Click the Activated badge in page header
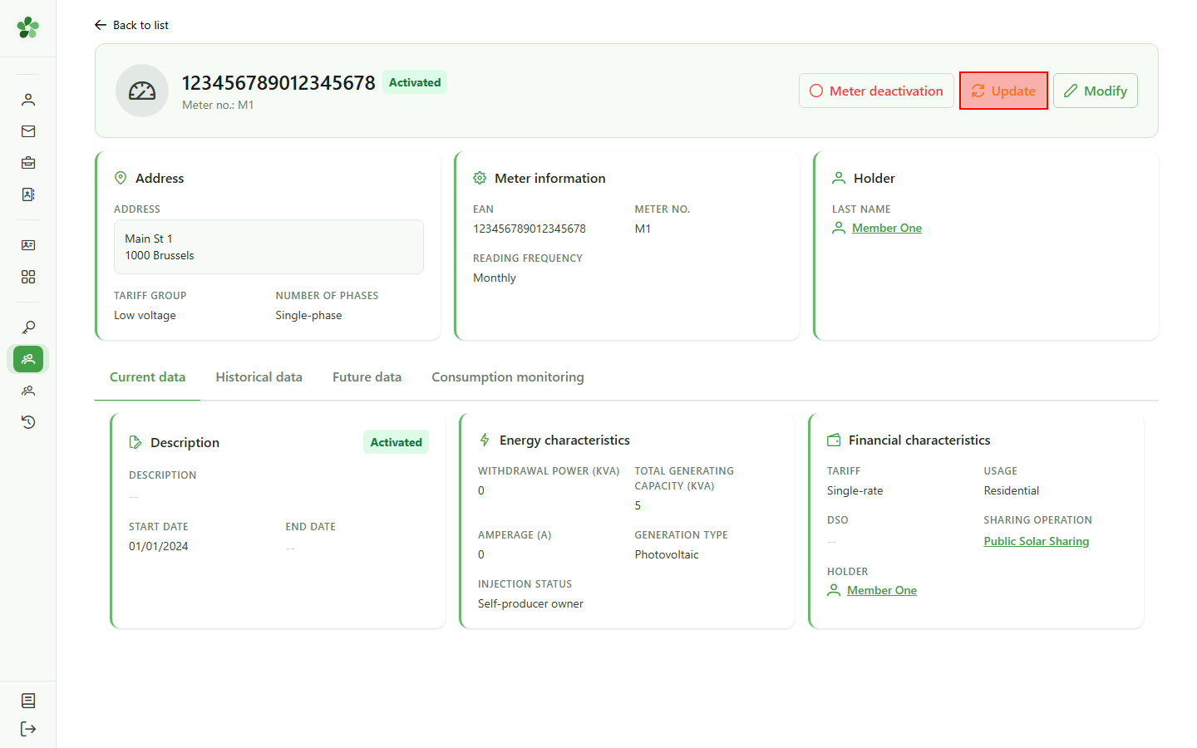The height and width of the screenshot is (748, 1197). tap(415, 82)
